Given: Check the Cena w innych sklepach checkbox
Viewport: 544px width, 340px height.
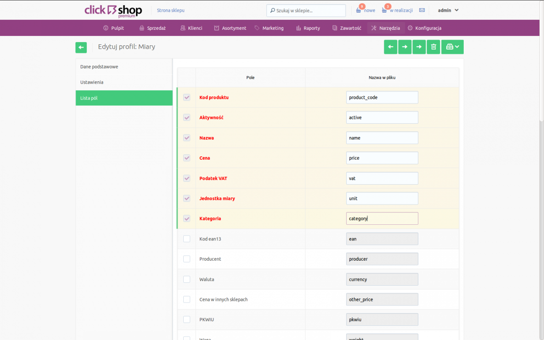Looking at the screenshot, I should coord(187,299).
